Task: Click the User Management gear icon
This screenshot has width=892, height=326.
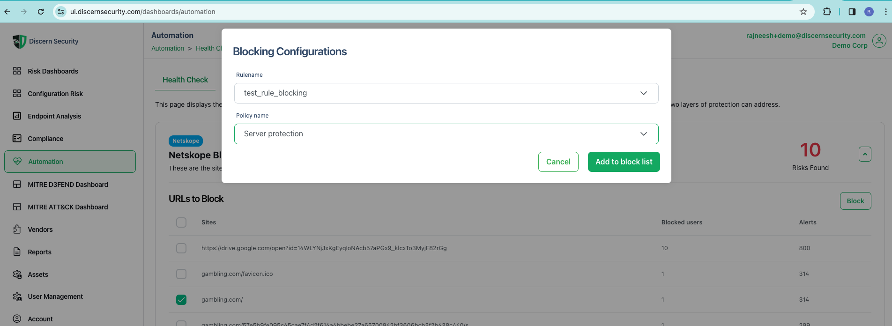Action: (17, 296)
